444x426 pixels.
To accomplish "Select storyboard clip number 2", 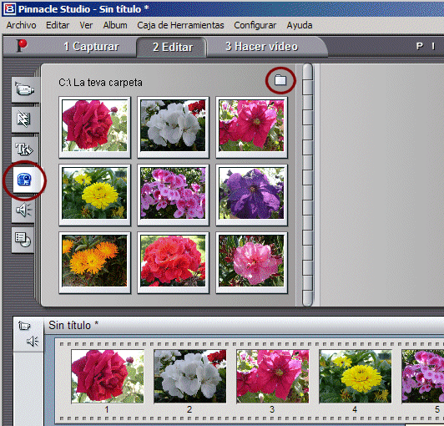I will pyautogui.click(x=189, y=376).
